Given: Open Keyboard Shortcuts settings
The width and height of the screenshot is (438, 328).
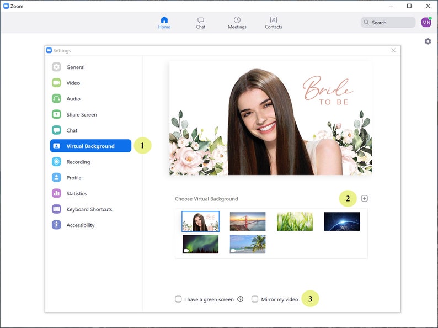Looking at the screenshot, I should (x=90, y=209).
